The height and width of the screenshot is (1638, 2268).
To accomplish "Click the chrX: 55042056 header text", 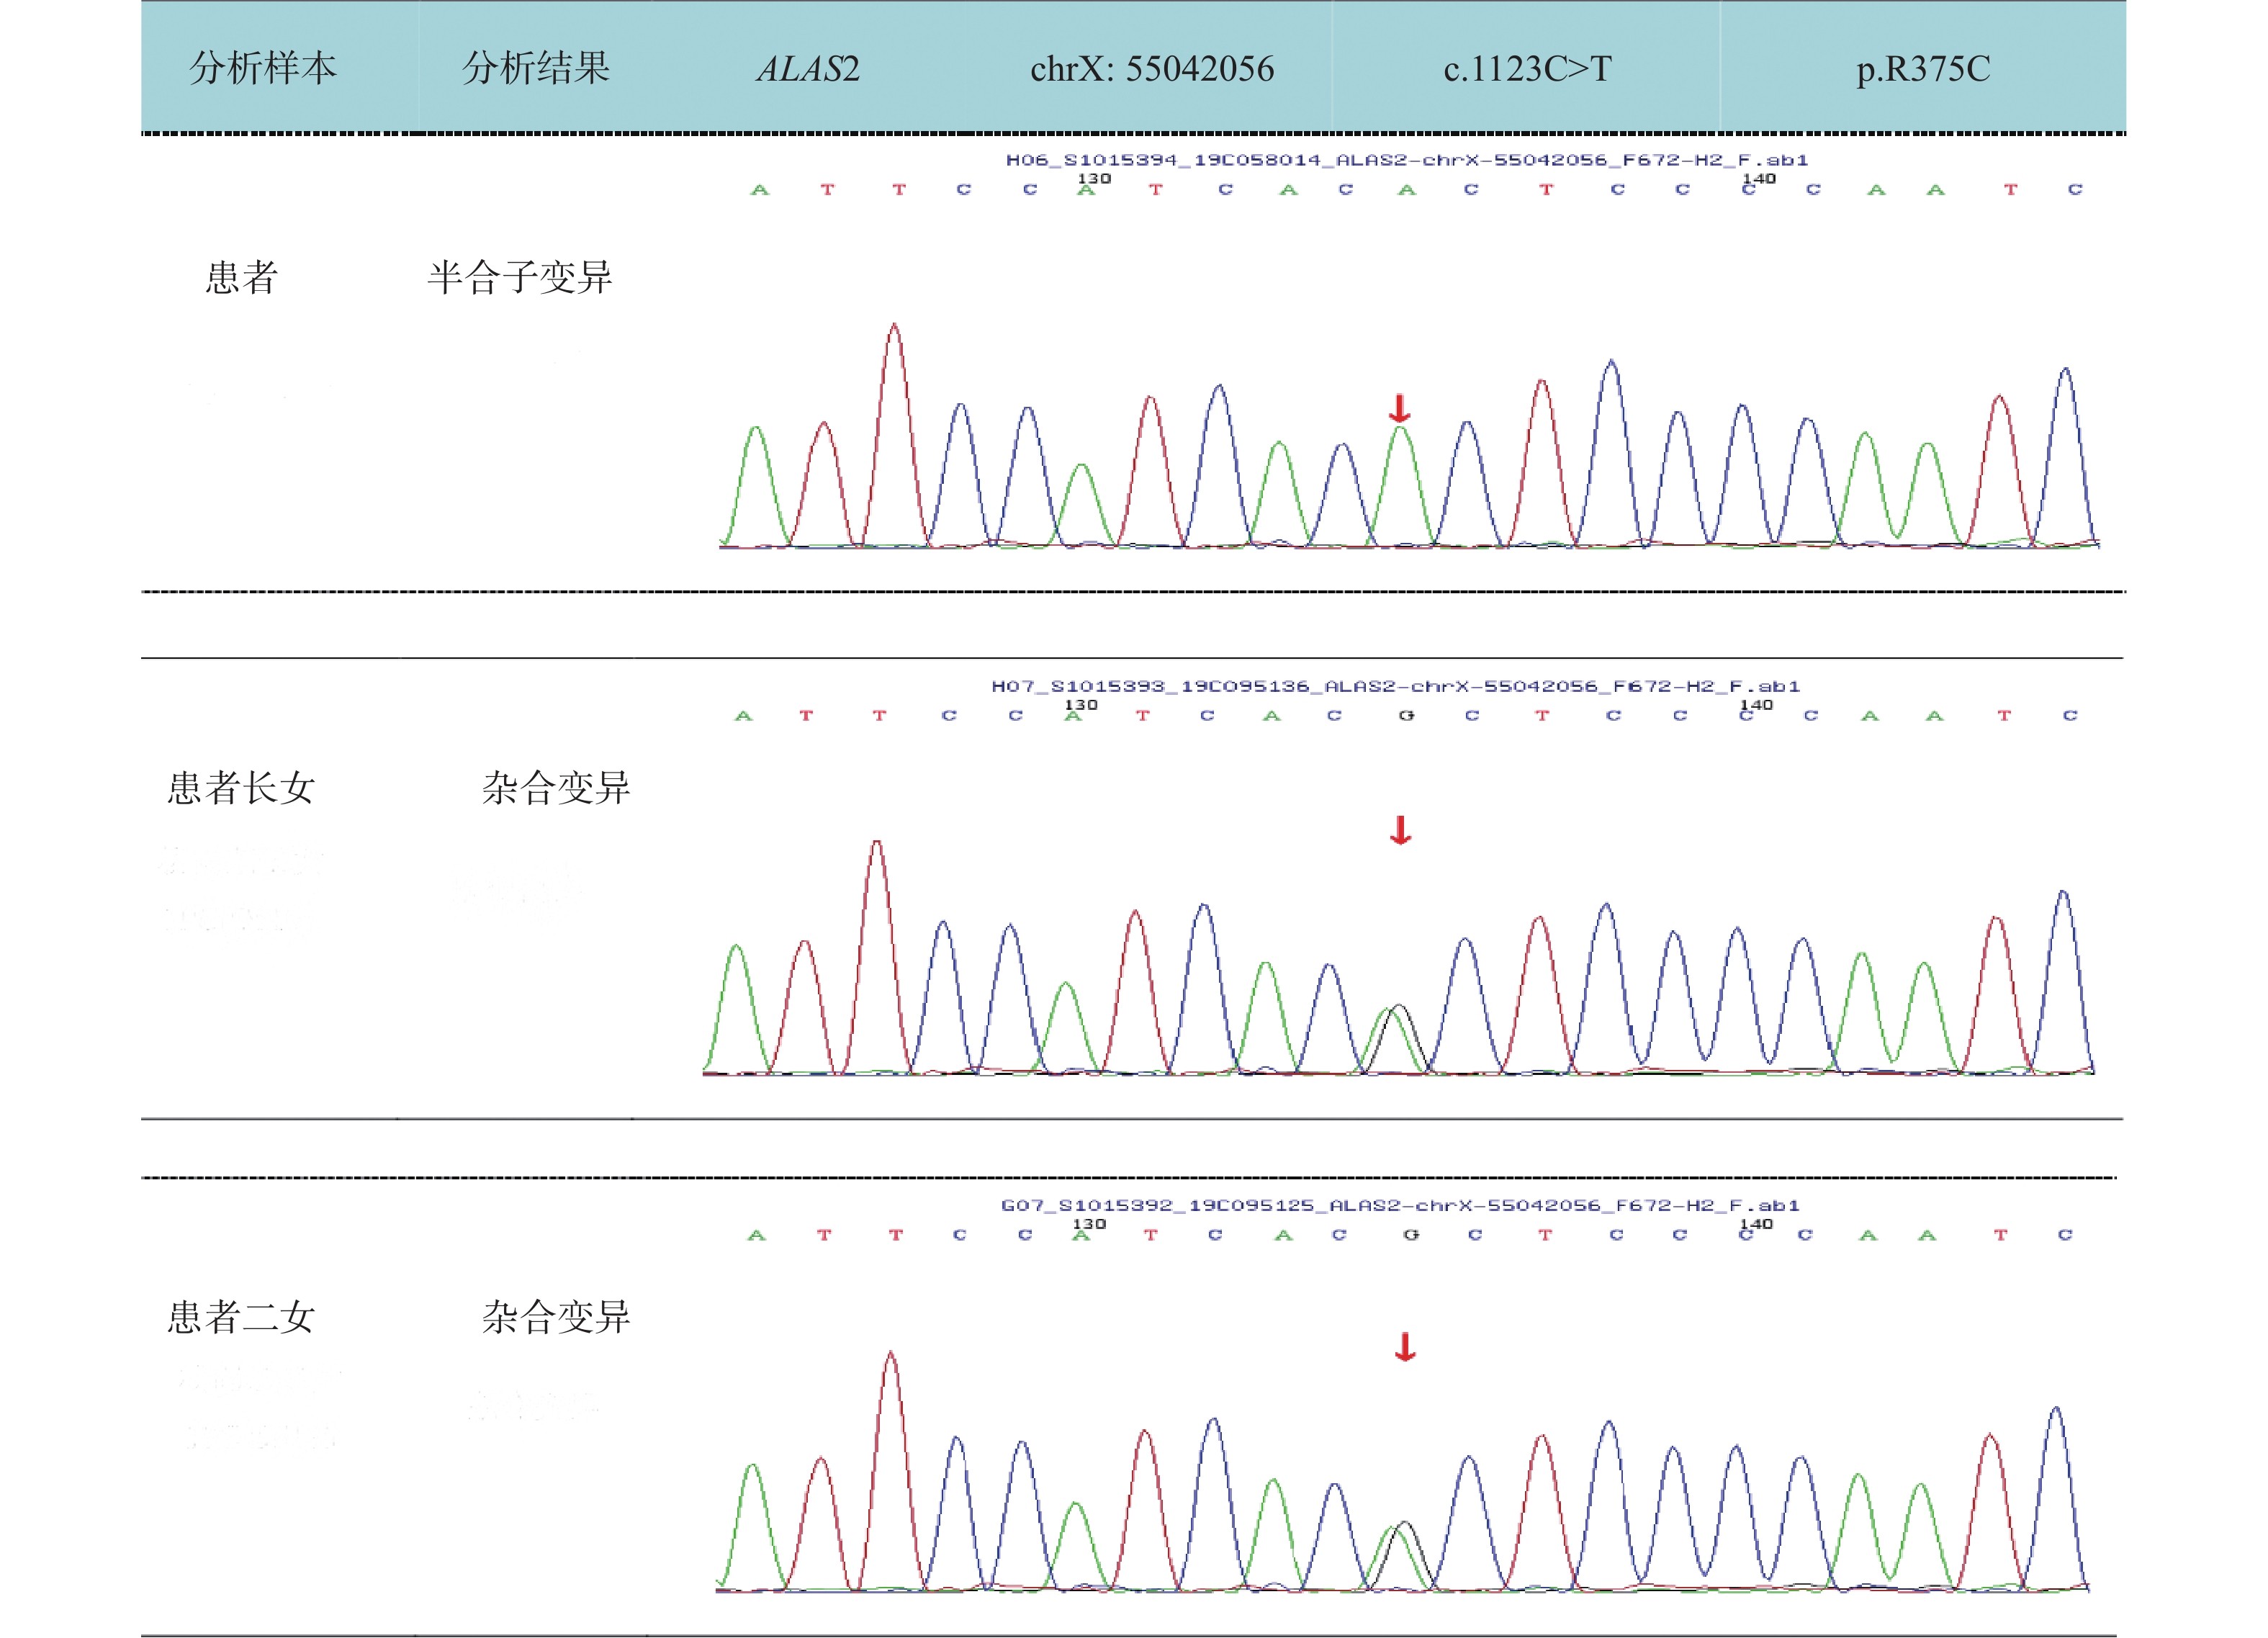I will click(x=1152, y=69).
